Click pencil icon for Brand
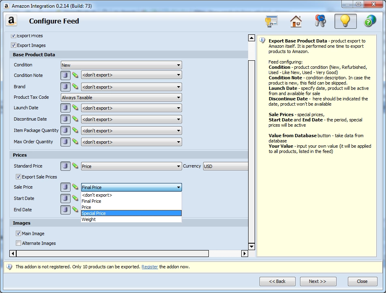This screenshot has width=386, height=293. tap(75, 87)
